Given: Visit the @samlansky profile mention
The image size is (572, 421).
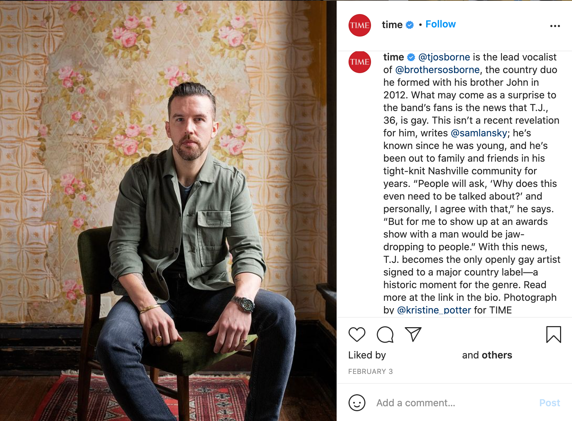Looking at the screenshot, I should tap(479, 133).
